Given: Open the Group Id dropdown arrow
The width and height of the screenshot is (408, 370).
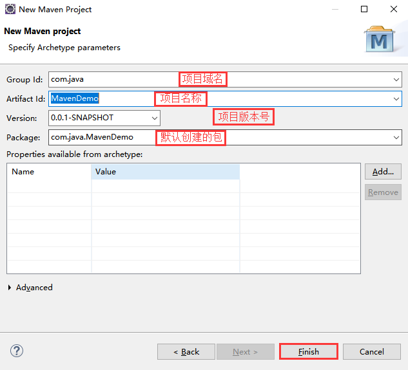Looking at the screenshot, I should tap(396, 80).
